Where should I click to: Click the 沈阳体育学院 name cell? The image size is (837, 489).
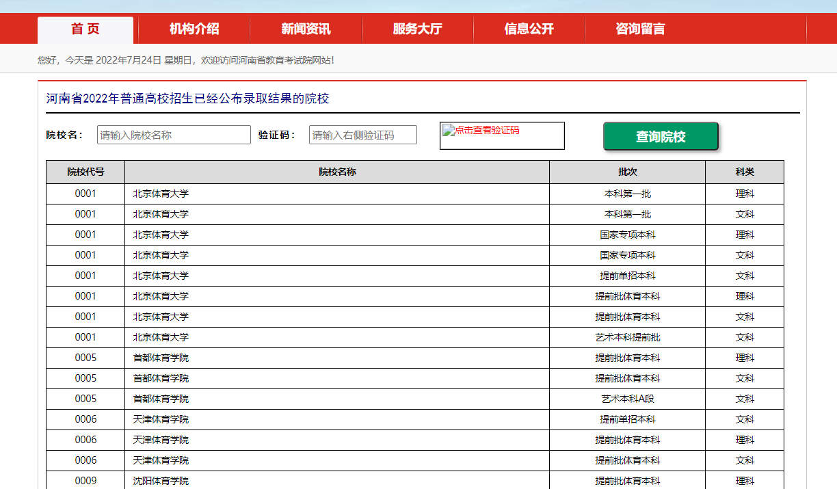click(337, 481)
